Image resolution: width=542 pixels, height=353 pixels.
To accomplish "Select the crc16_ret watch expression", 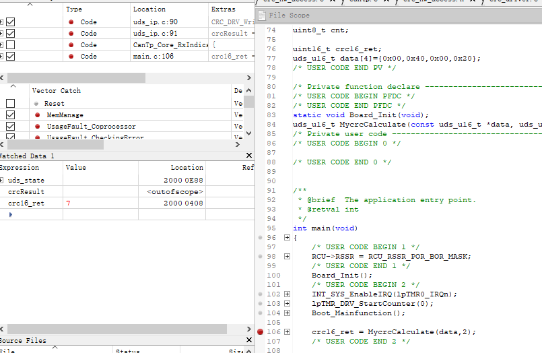I will coord(26,203).
